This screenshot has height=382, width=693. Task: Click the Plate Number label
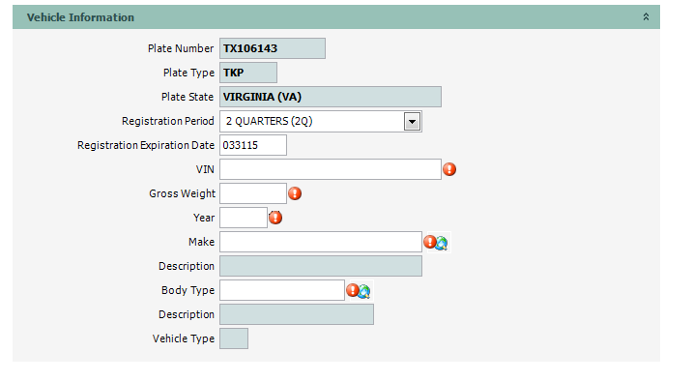click(181, 48)
